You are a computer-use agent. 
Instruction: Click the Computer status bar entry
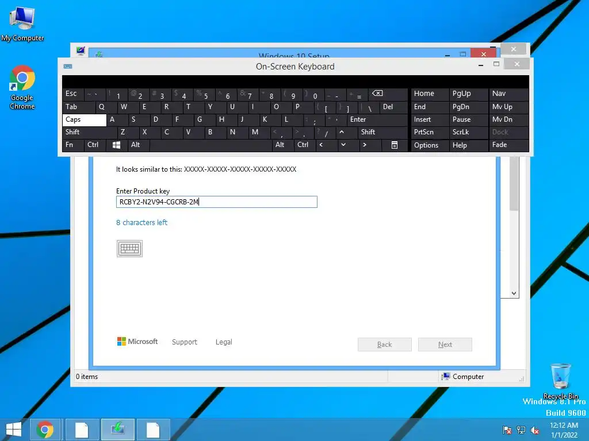coord(463,377)
